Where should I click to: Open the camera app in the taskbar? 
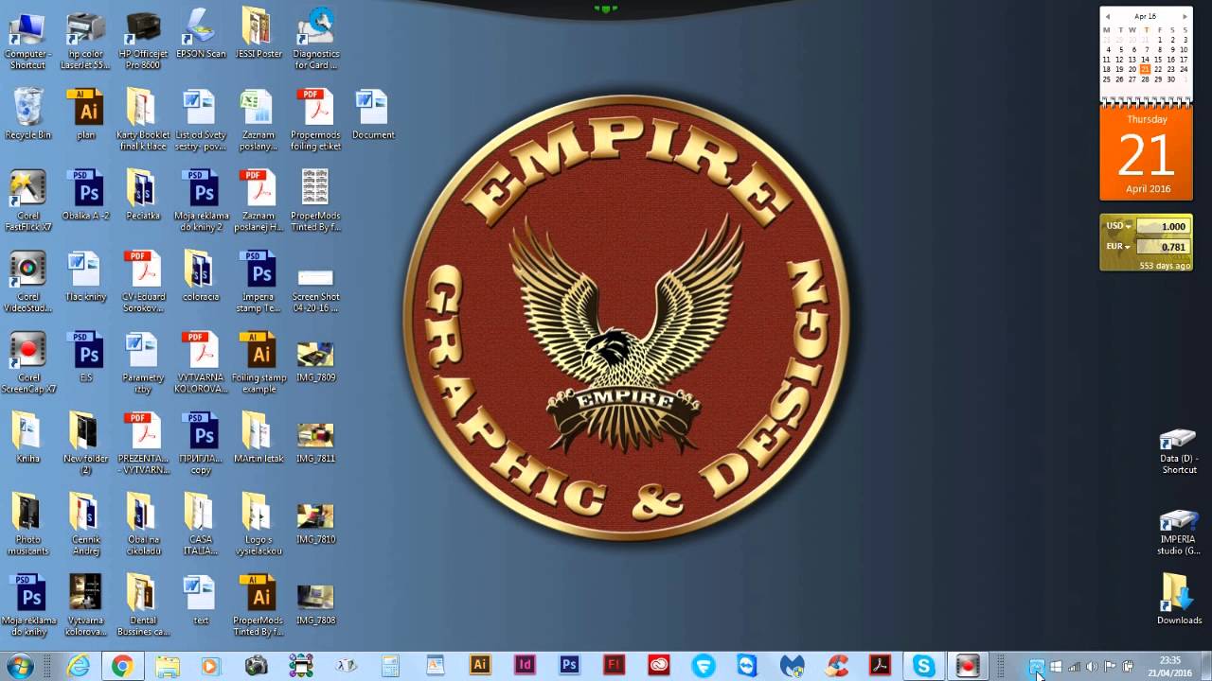pyautogui.click(x=256, y=666)
